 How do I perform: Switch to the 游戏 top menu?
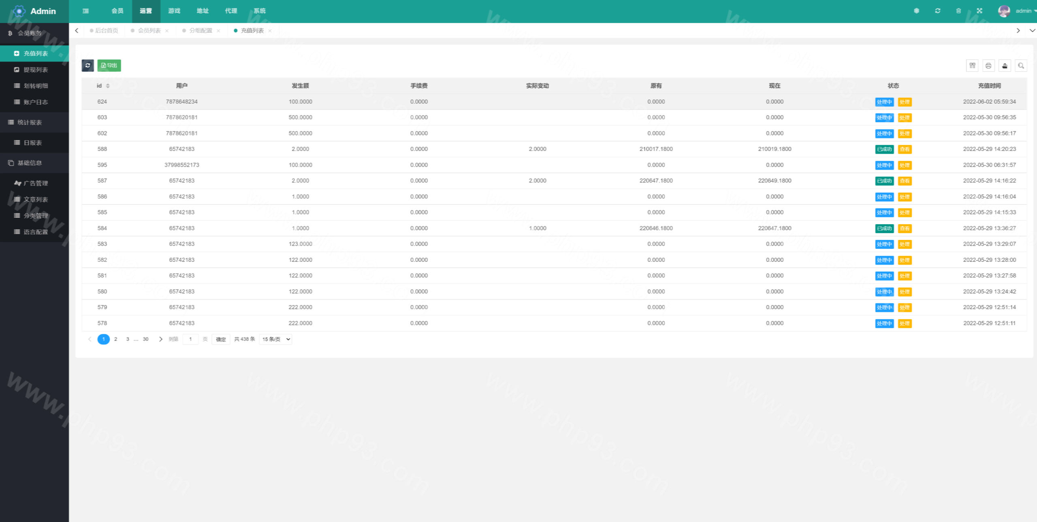coord(174,11)
